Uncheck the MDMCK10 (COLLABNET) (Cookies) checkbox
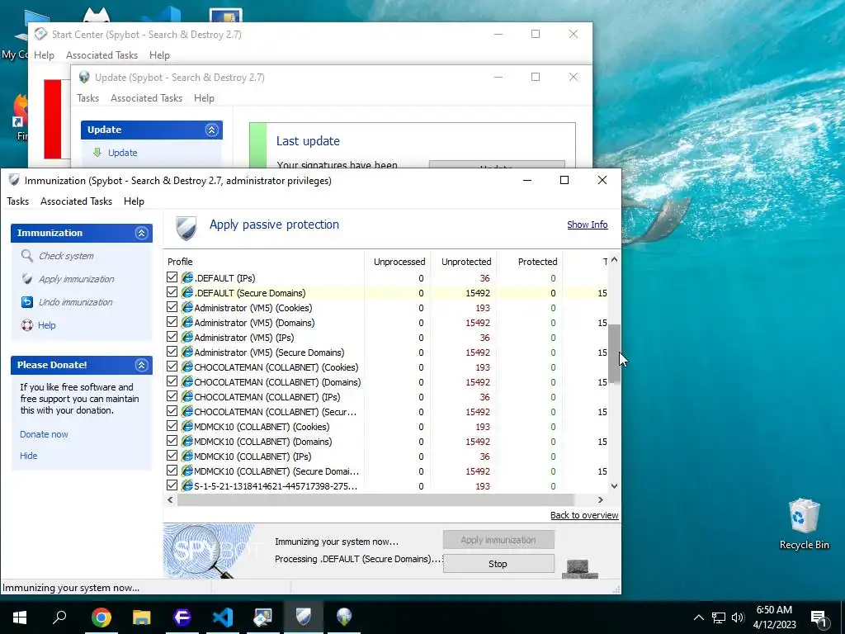 [172, 425]
